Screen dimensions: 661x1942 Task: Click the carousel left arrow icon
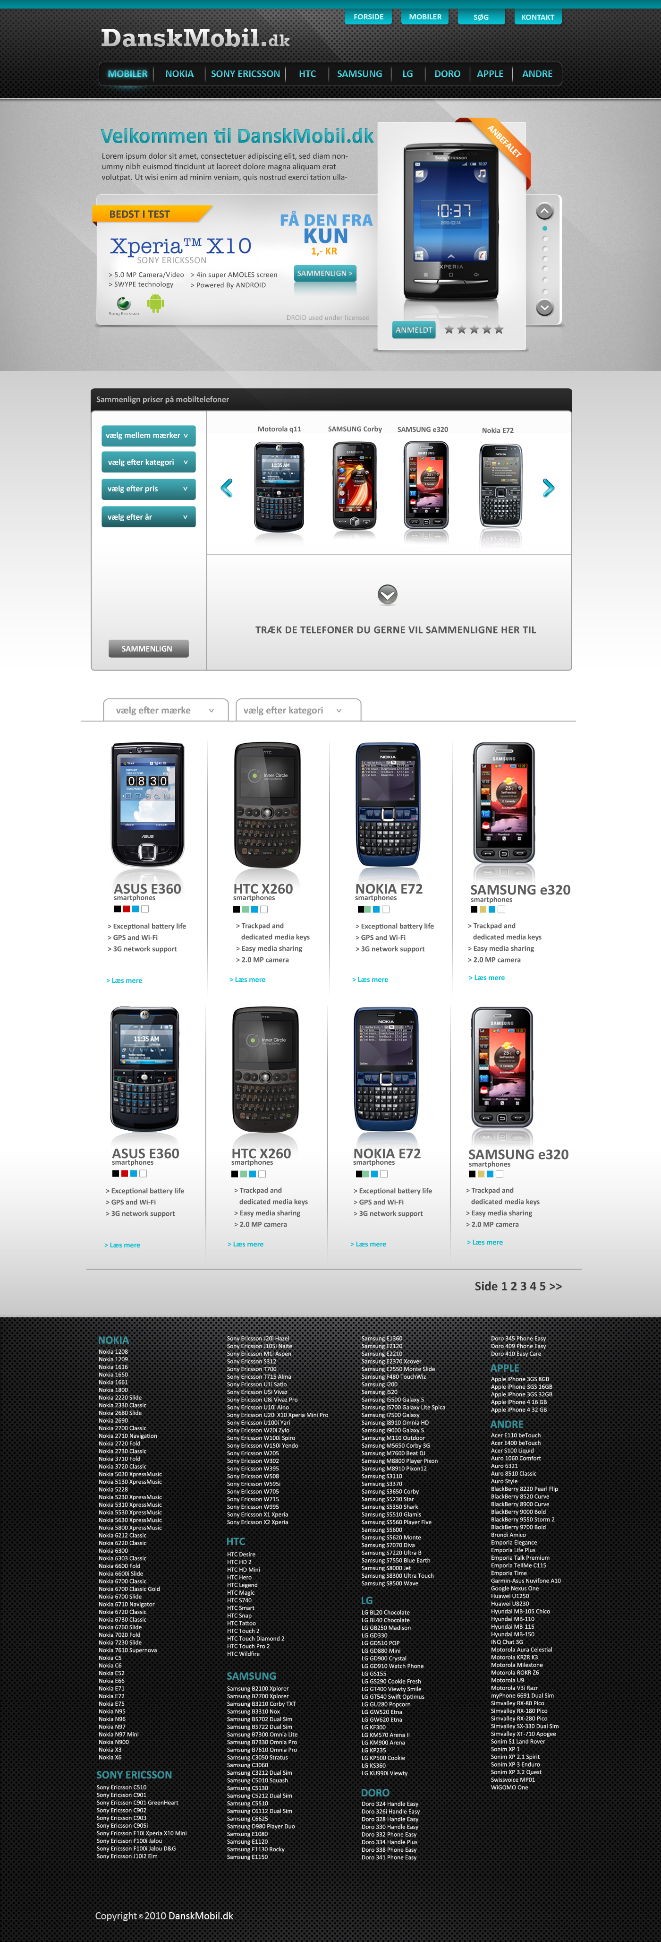tap(226, 488)
